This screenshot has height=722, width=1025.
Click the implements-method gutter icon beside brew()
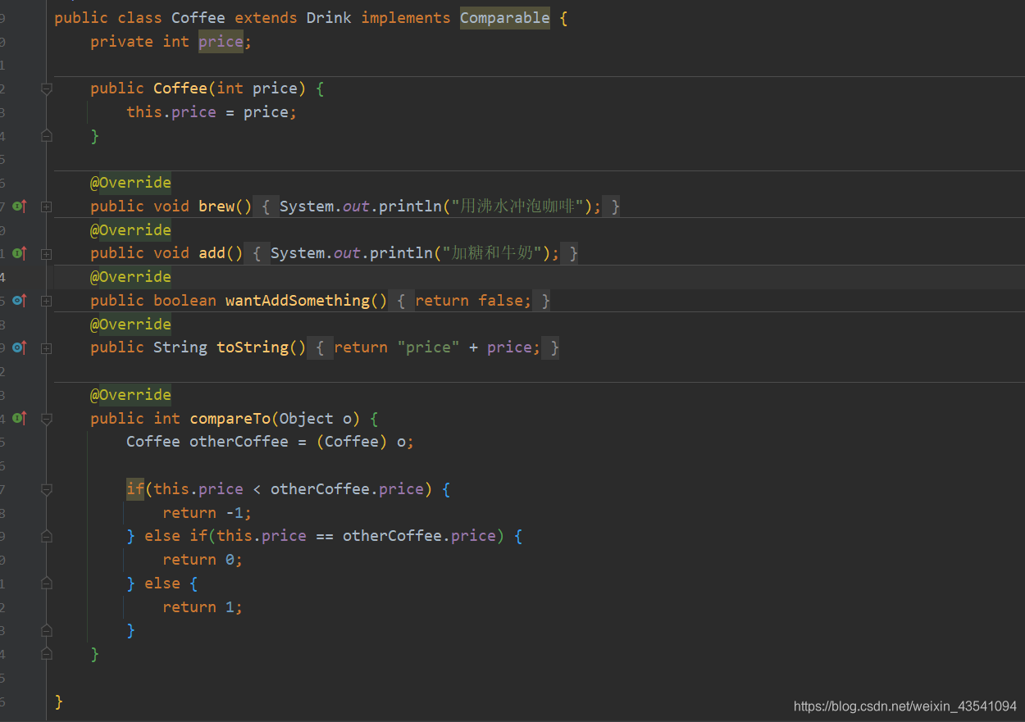(20, 207)
